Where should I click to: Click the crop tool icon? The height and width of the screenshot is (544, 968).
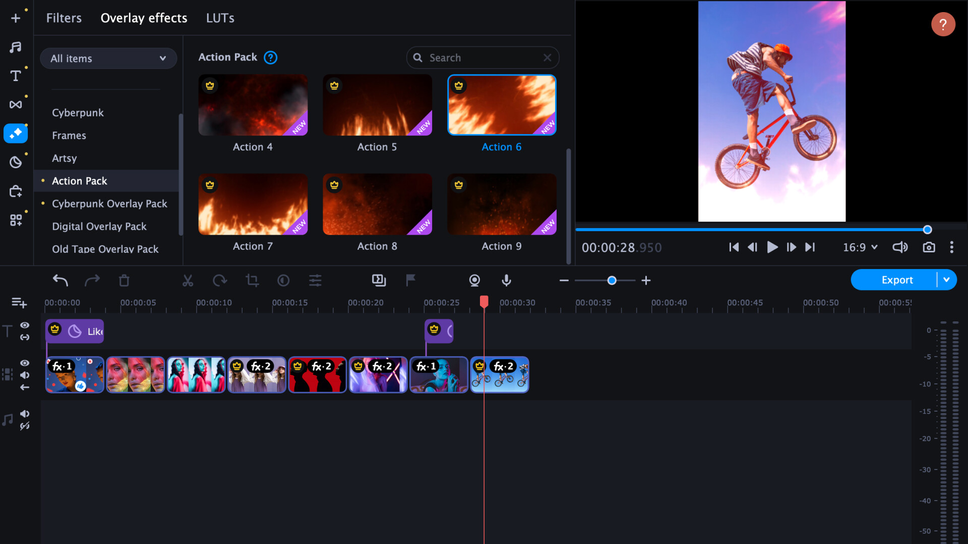[251, 280]
